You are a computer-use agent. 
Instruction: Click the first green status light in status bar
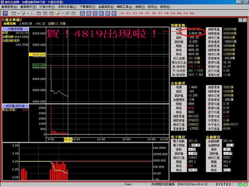click(x=240, y=184)
